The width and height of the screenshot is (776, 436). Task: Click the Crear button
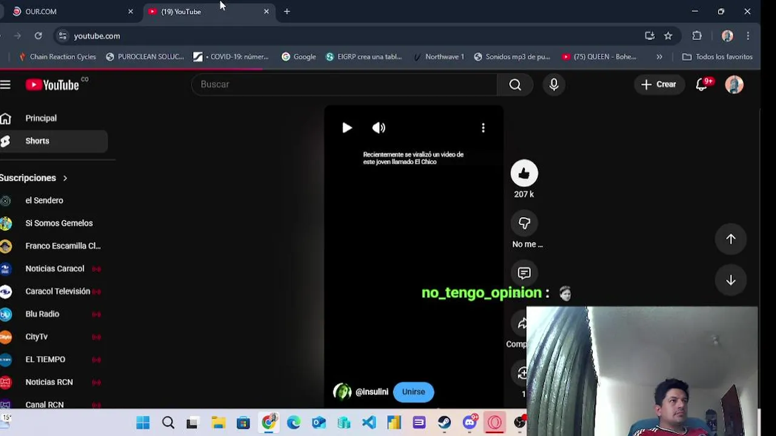[x=658, y=85]
